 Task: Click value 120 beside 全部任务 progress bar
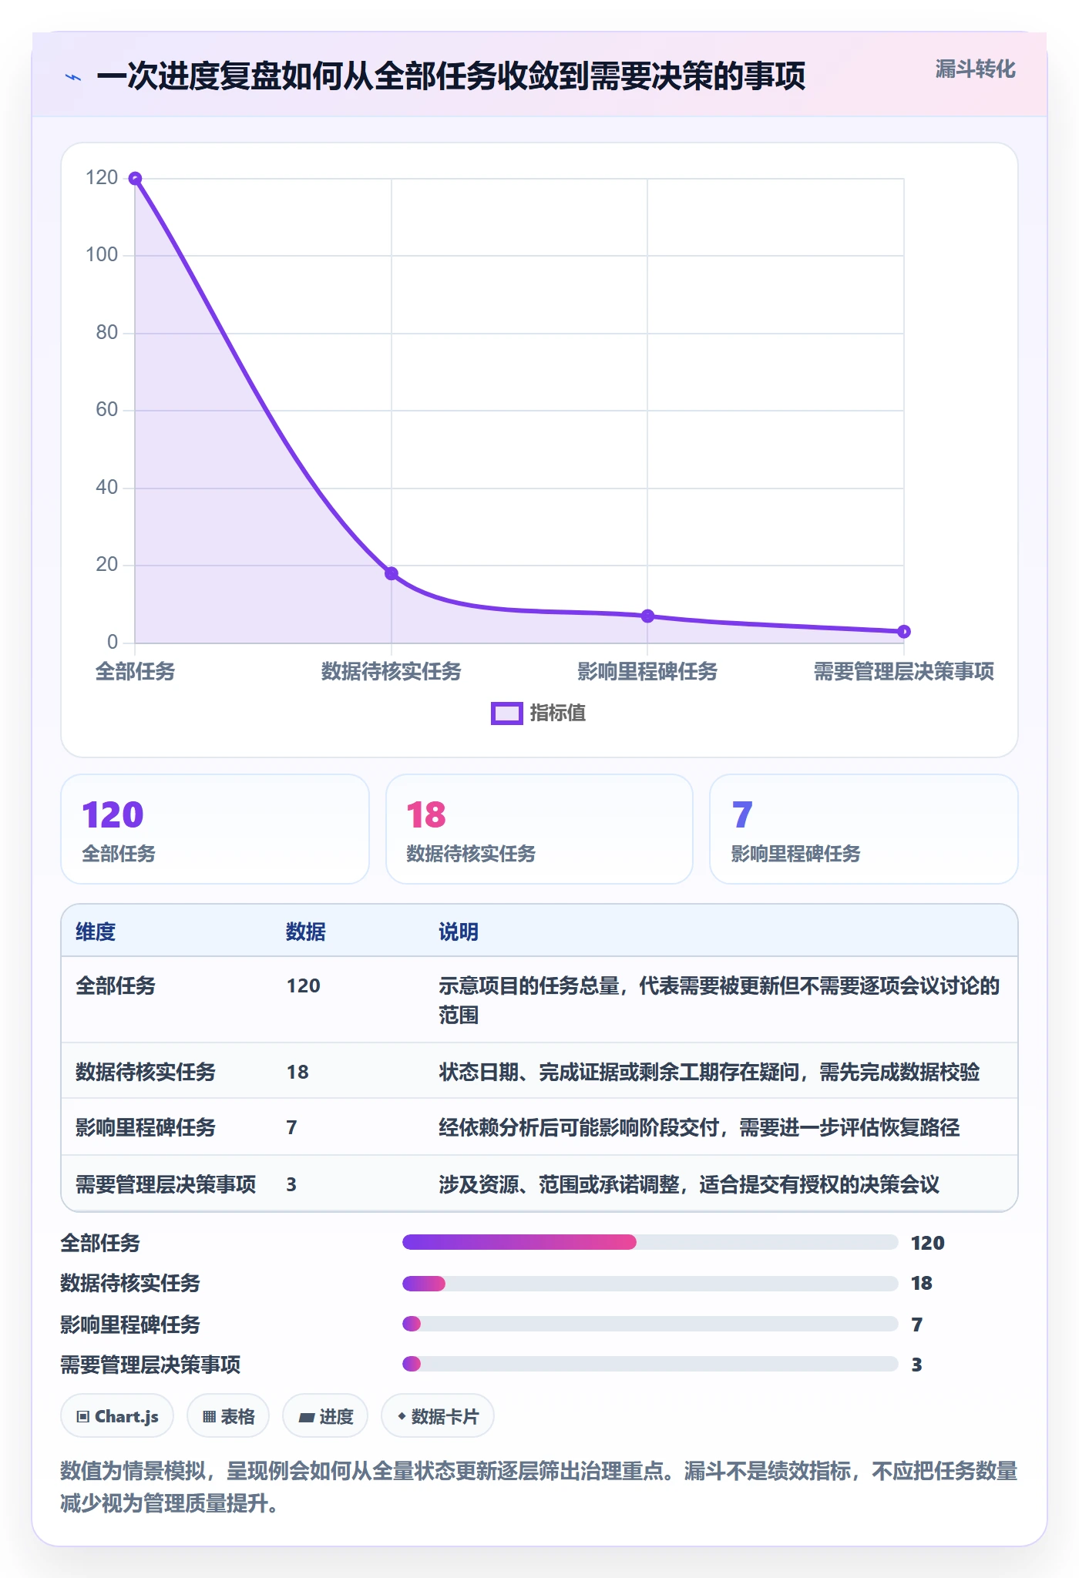pos(928,1243)
